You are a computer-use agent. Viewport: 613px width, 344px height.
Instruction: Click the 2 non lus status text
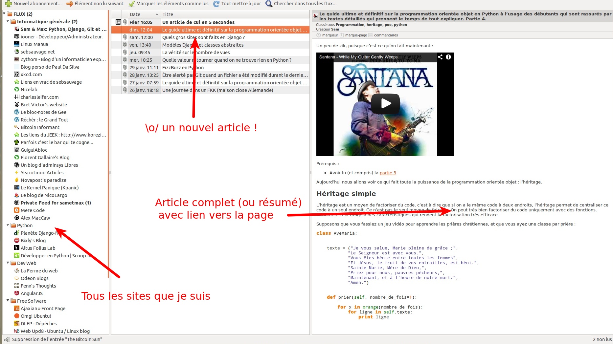pyautogui.click(x=602, y=339)
